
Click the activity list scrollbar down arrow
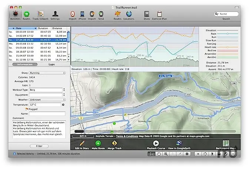pyautogui.click(x=69, y=60)
